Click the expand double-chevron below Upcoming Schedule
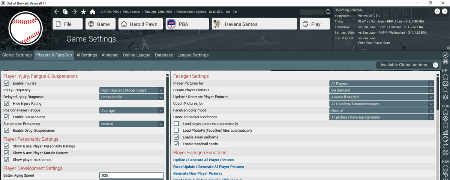 [448, 48]
